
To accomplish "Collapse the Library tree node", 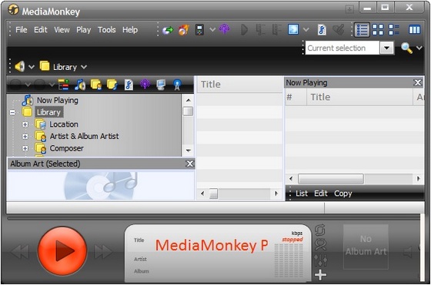I will pos(12,112).
